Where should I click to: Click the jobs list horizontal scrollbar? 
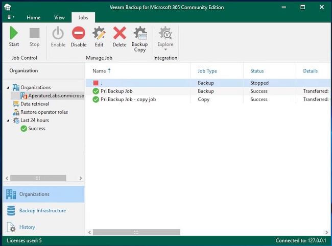click(x=135, y=232)
